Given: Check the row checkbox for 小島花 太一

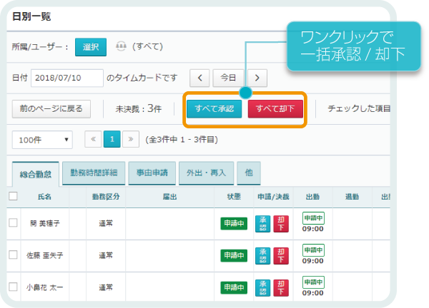Looking at the screenshot, I should (x=13, y=287).
